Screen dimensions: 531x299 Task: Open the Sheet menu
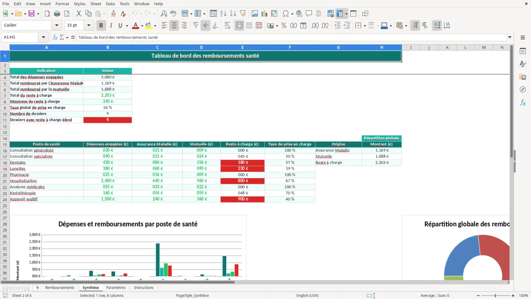tap(96, 4)
